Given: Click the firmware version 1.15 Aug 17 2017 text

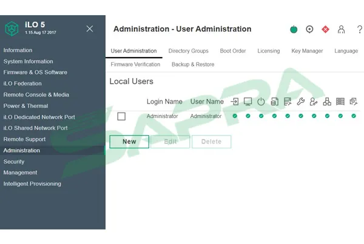Looking at the screenshot, I should tap(41, 33).
